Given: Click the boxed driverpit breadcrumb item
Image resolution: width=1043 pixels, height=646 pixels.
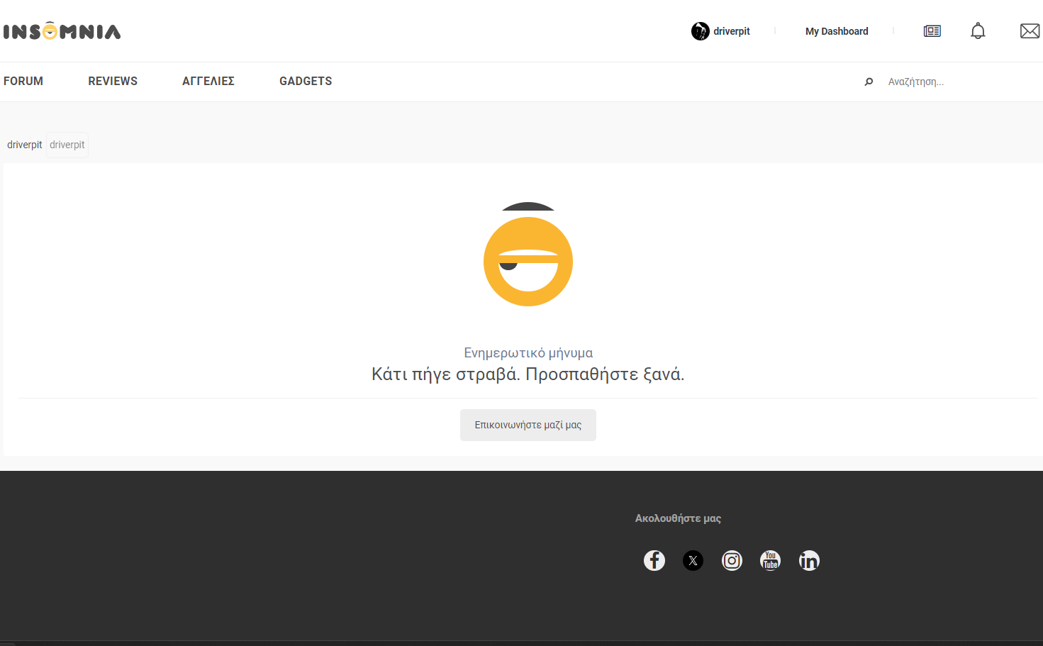Looking at the screenshot, I should tap(67, 145).
